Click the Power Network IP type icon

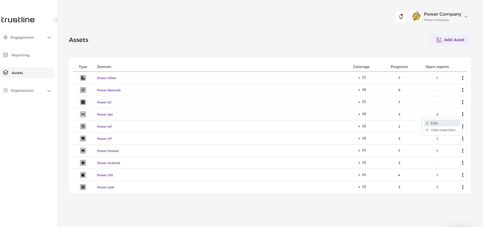[83, 90]
